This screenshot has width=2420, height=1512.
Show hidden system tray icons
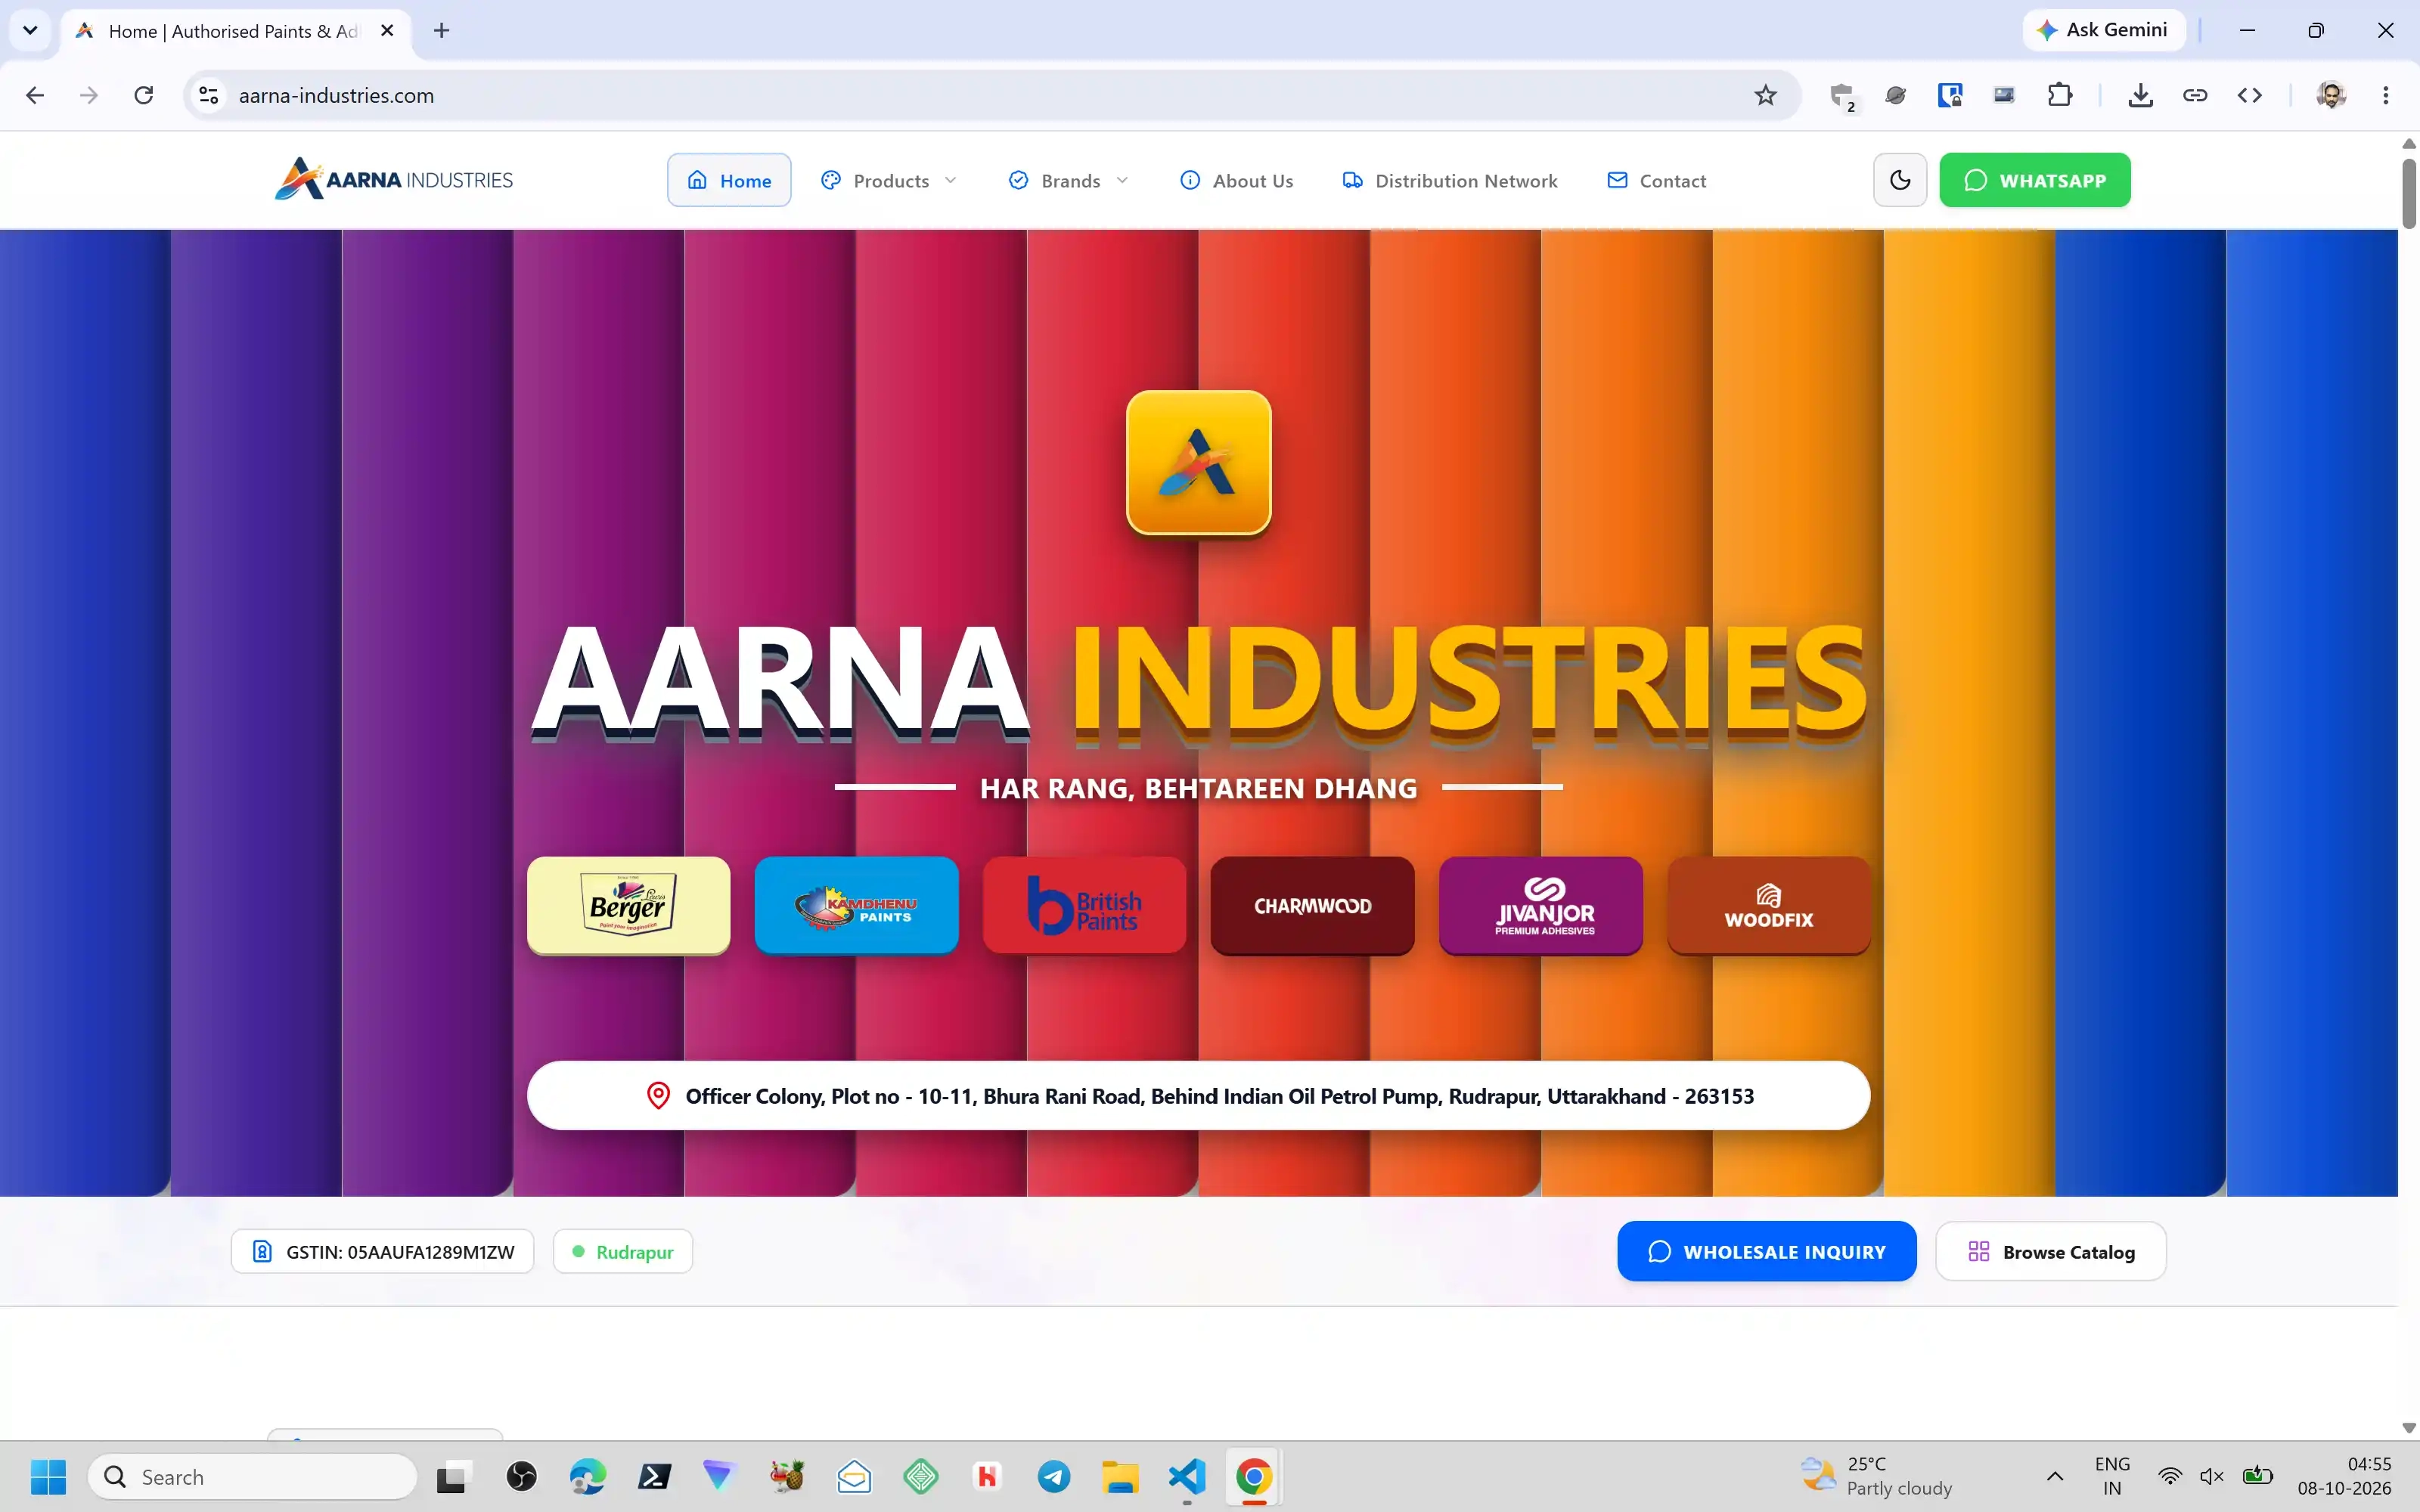click(x=2055, y=1476)
